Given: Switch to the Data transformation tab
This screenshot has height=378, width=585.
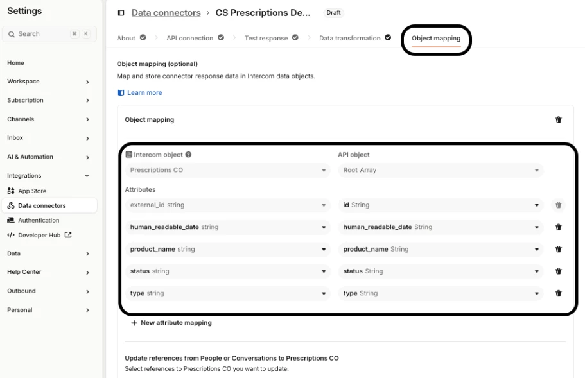Looking at the screenshot, I should (350, 39).
